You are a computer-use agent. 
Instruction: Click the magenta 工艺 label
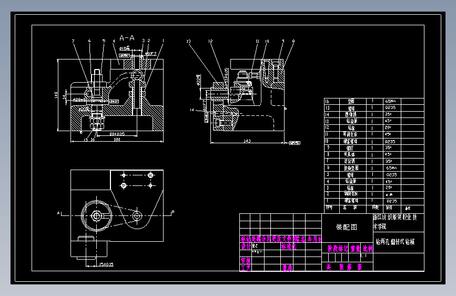click(246, 268)
